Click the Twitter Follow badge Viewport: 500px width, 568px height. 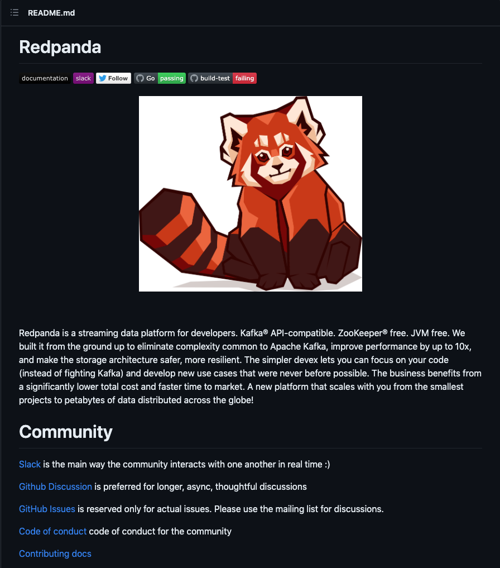coord(113,78)
